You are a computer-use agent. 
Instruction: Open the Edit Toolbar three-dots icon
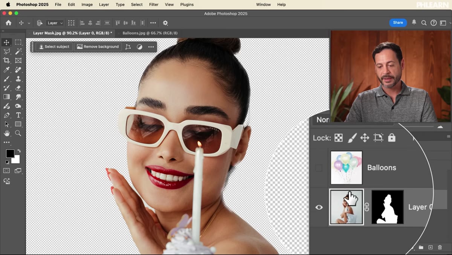6,143
